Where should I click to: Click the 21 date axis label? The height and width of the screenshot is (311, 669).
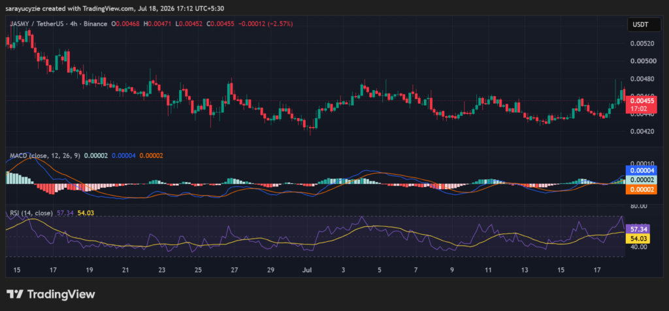click(125, 270)
